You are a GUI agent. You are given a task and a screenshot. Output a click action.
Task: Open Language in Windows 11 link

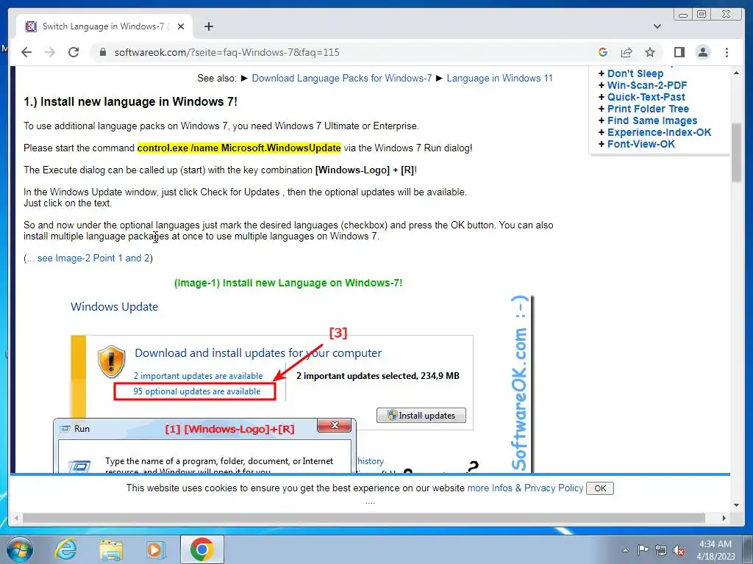(x=499, y=78)
